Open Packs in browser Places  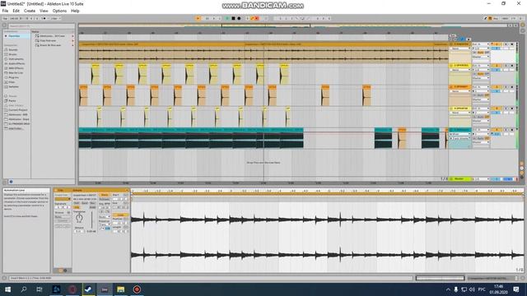(12, 100)
